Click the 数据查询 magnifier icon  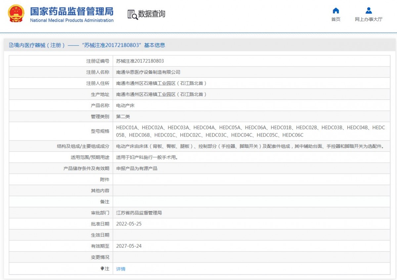[132, 14]
